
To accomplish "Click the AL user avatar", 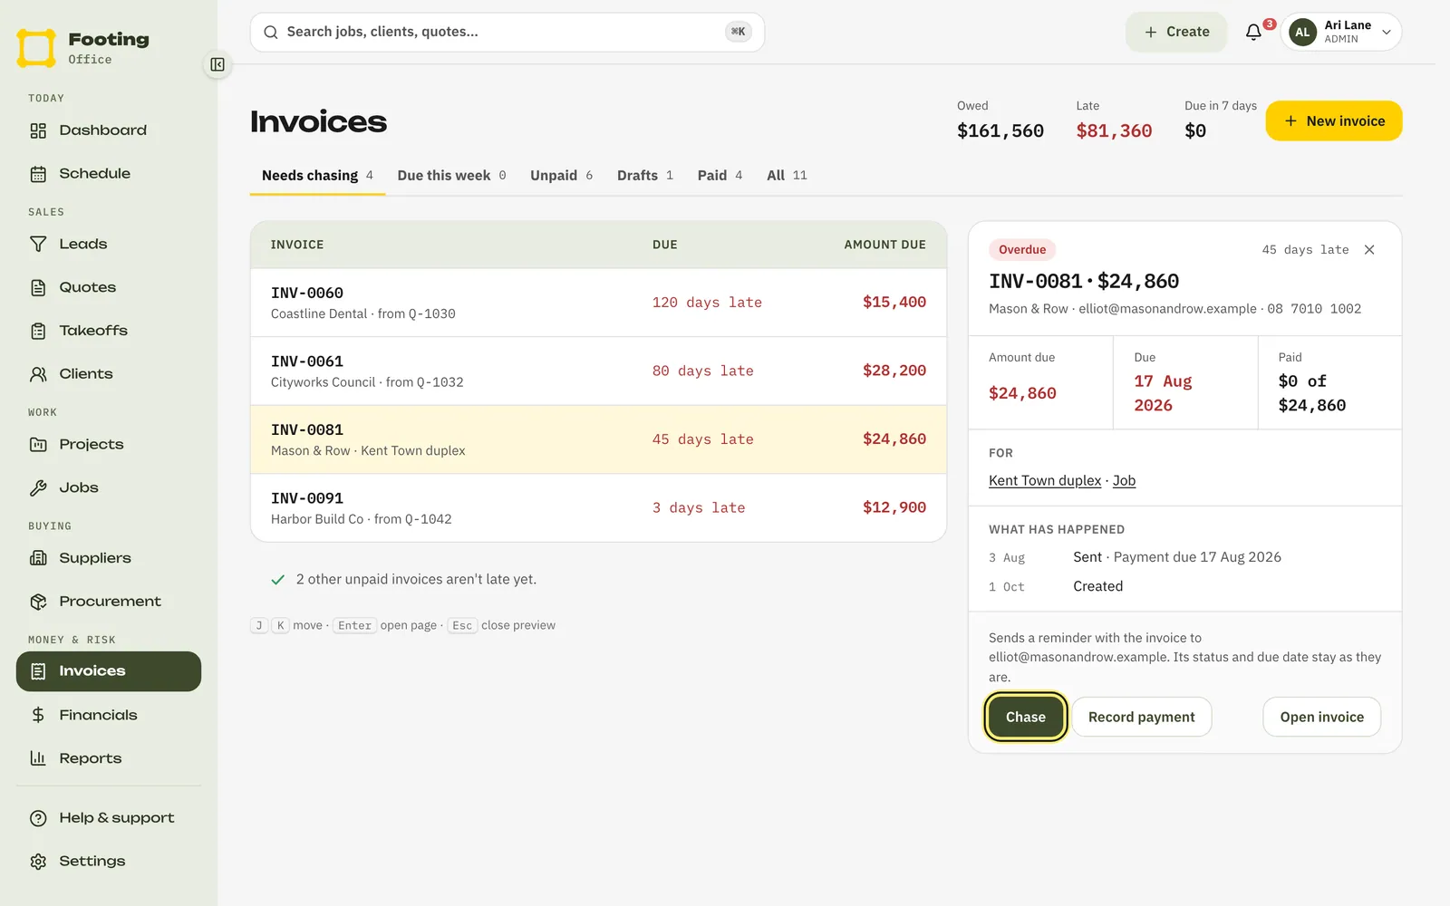I will point(1302,32).
